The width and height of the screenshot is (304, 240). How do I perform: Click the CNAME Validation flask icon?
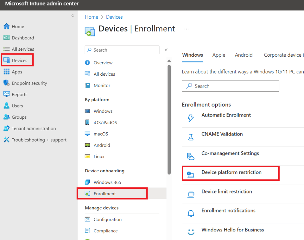(191, 137)
